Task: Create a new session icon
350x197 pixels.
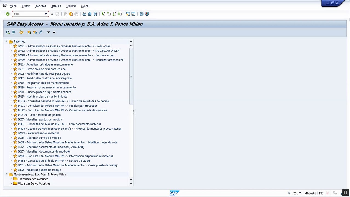Action: coord(128,14)
